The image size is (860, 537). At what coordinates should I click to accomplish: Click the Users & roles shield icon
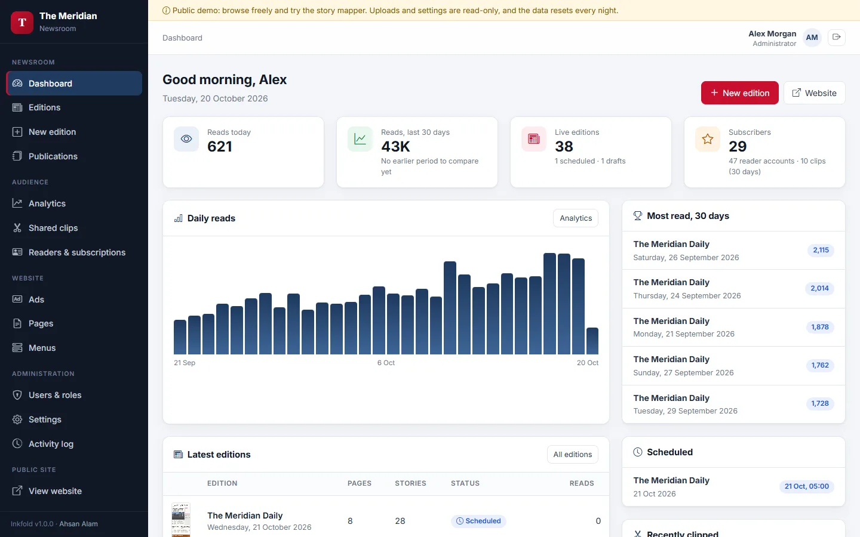[x=17, y=395]
